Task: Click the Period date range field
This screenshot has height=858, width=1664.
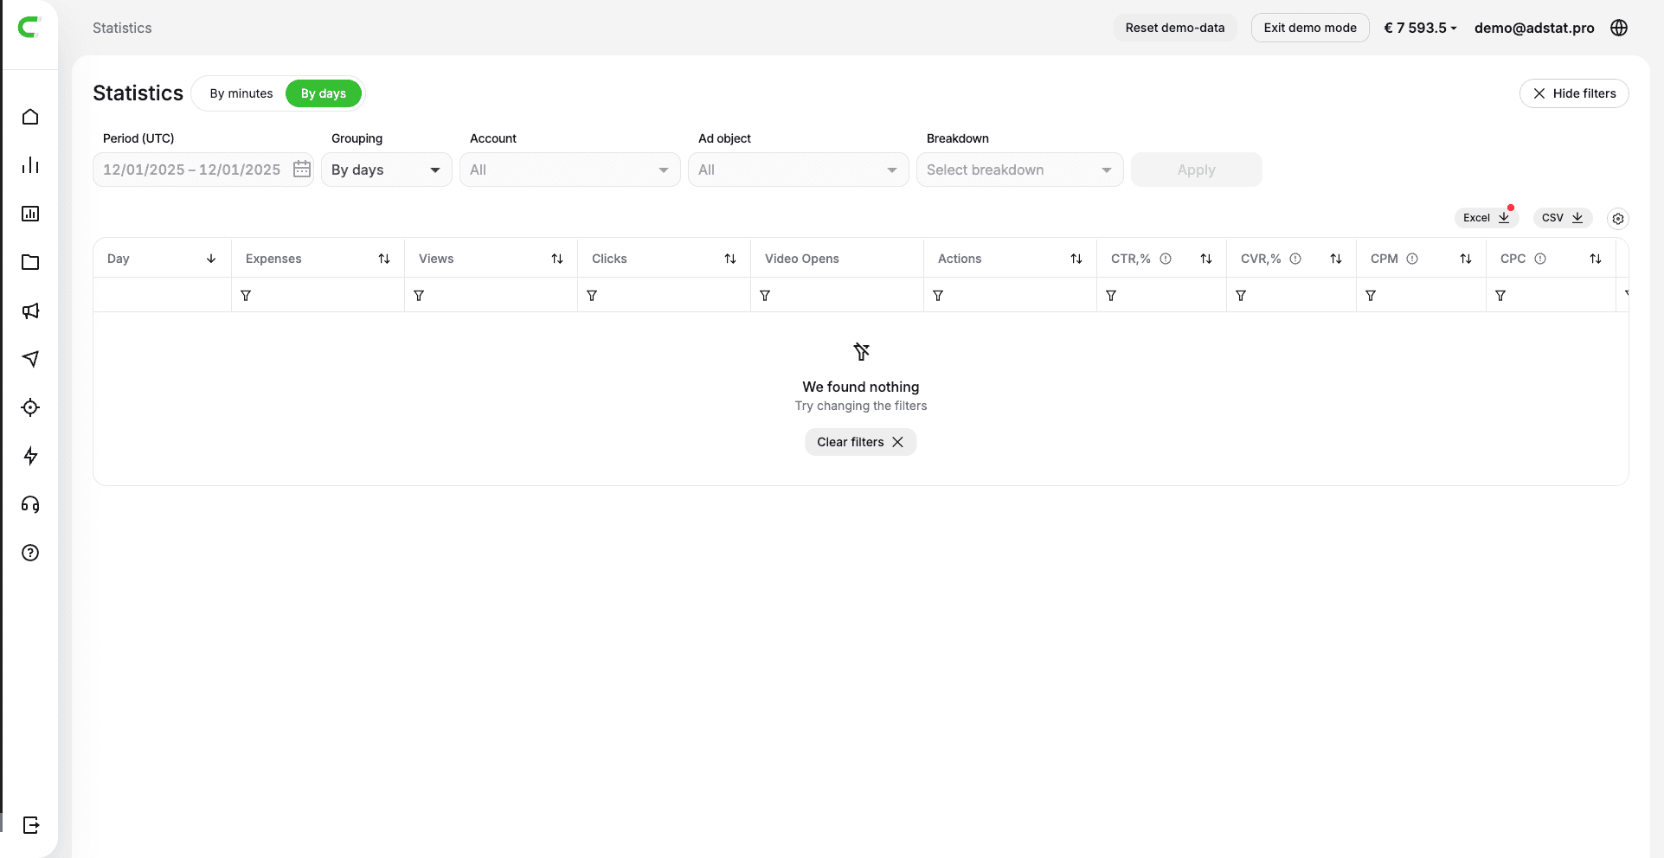Action: click(x=191, y=170)
